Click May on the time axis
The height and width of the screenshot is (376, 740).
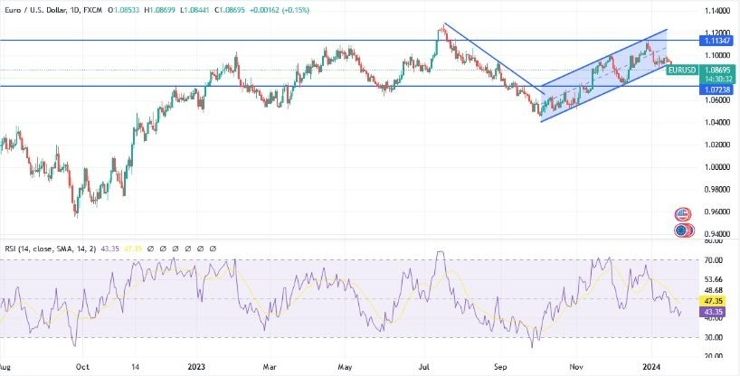coord(345,367)
